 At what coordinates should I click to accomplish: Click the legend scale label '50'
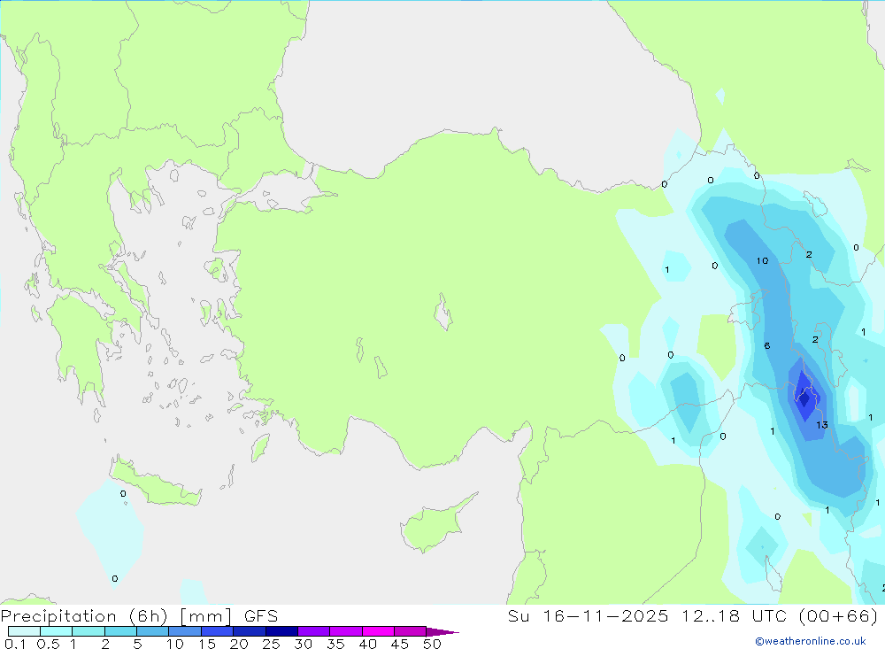432,644
